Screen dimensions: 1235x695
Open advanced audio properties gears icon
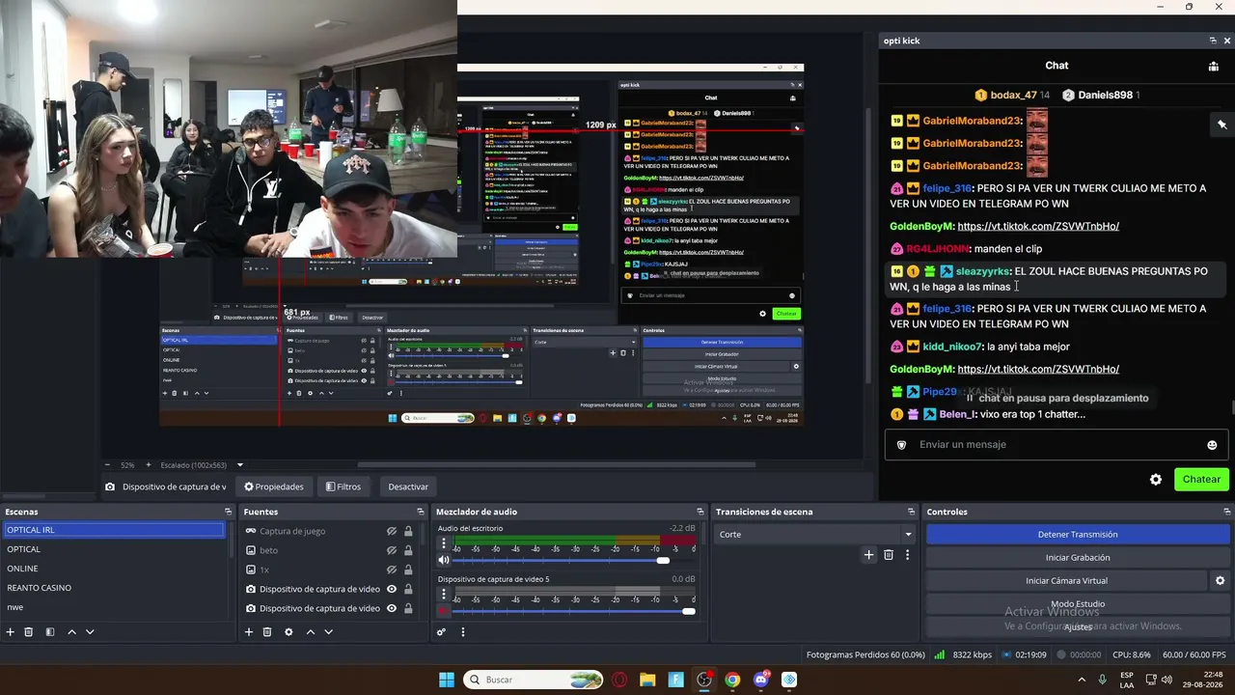[x=441, y=632]
